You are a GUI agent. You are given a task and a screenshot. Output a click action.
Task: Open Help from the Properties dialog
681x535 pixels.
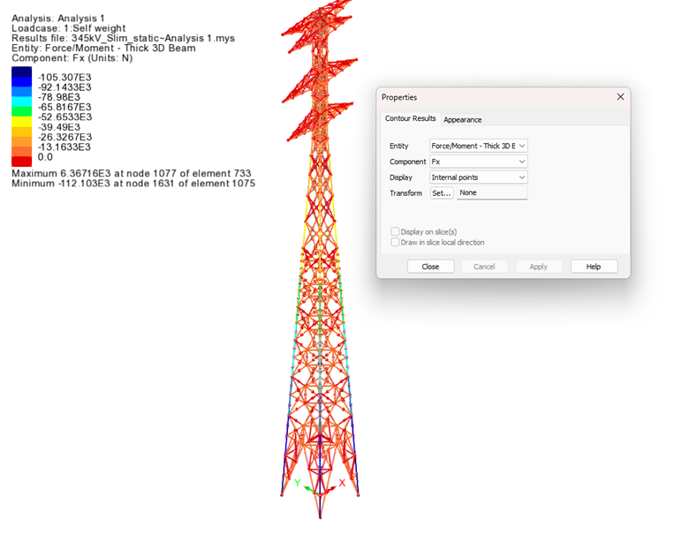(594, 267)
